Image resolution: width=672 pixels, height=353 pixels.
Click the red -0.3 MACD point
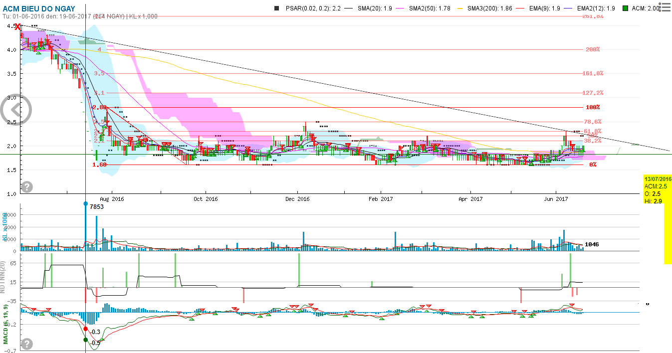[86, 329]
